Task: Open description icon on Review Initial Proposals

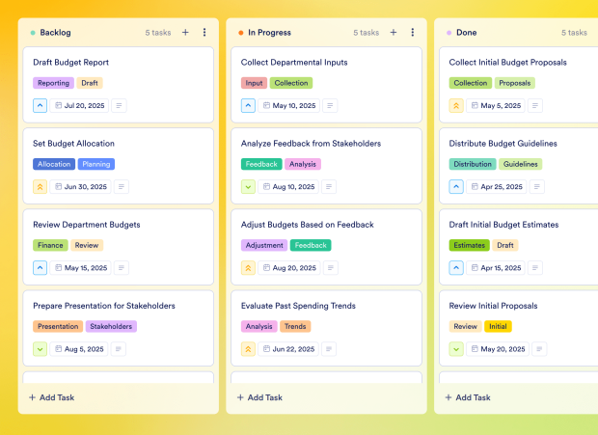Action: [x=539, y=349]
